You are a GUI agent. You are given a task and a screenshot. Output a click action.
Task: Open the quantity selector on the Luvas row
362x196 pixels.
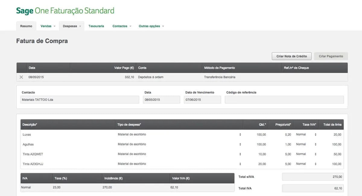tap(240, 134)
